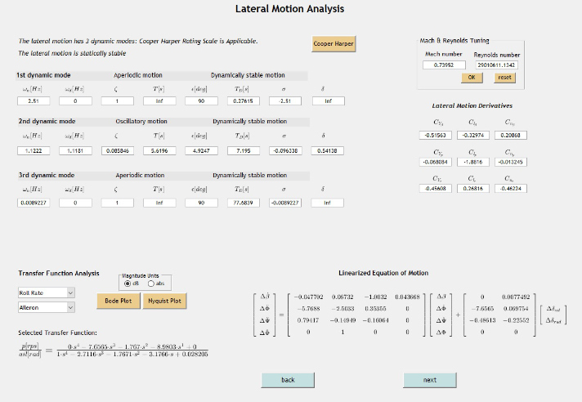This screenshot has width=582, height=402.
Task: Click the 1st dynamic mode 2.51 frequency field
Action: [x=34, y=101]
